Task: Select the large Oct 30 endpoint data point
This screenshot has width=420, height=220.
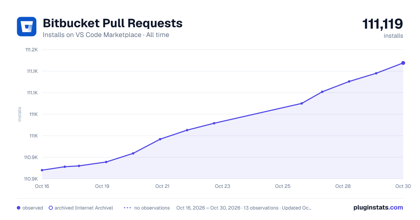Action: (x=403, y=63)
